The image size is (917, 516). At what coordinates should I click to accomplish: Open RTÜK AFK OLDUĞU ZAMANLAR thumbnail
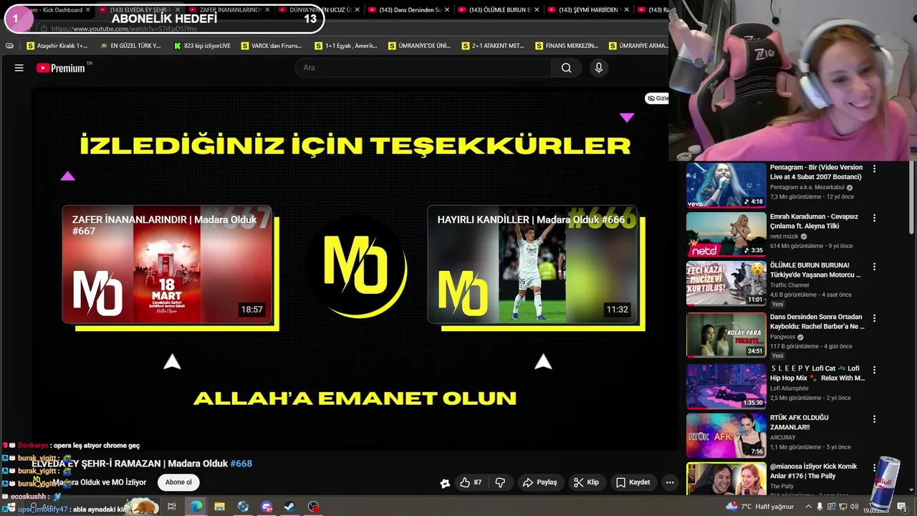point(726,435)
